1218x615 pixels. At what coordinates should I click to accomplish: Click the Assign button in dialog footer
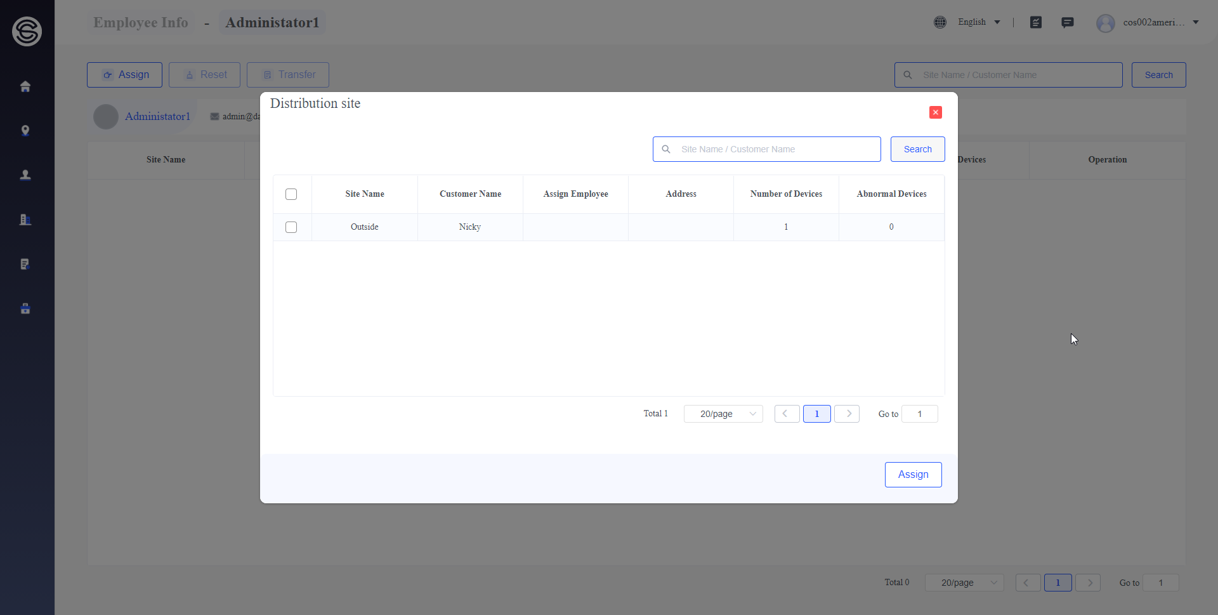(913, 475)
